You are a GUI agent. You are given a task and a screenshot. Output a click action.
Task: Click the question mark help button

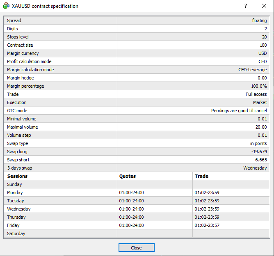click(246, 6)
